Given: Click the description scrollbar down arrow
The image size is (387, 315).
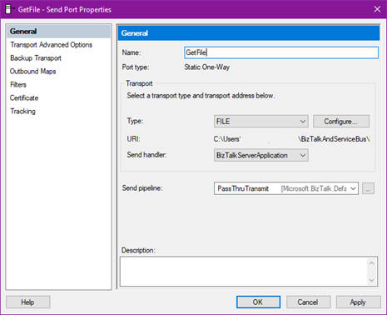Looking at the screenshot, I should click(x=372, y=280).
